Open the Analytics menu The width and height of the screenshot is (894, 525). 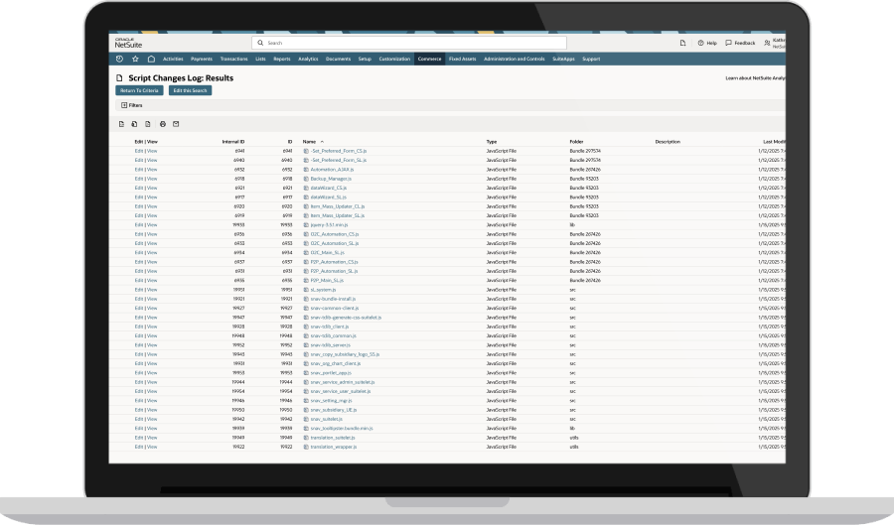pyautogui.click(x=308, y=59)
